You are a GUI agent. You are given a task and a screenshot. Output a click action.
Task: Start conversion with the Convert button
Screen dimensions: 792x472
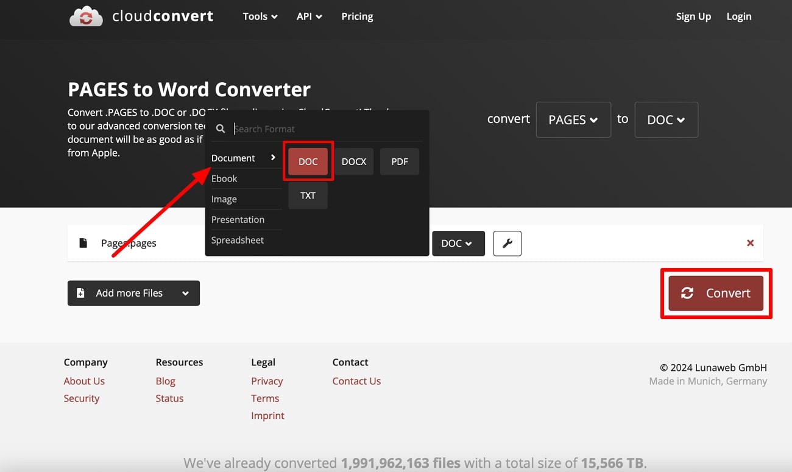click(716, 293)
